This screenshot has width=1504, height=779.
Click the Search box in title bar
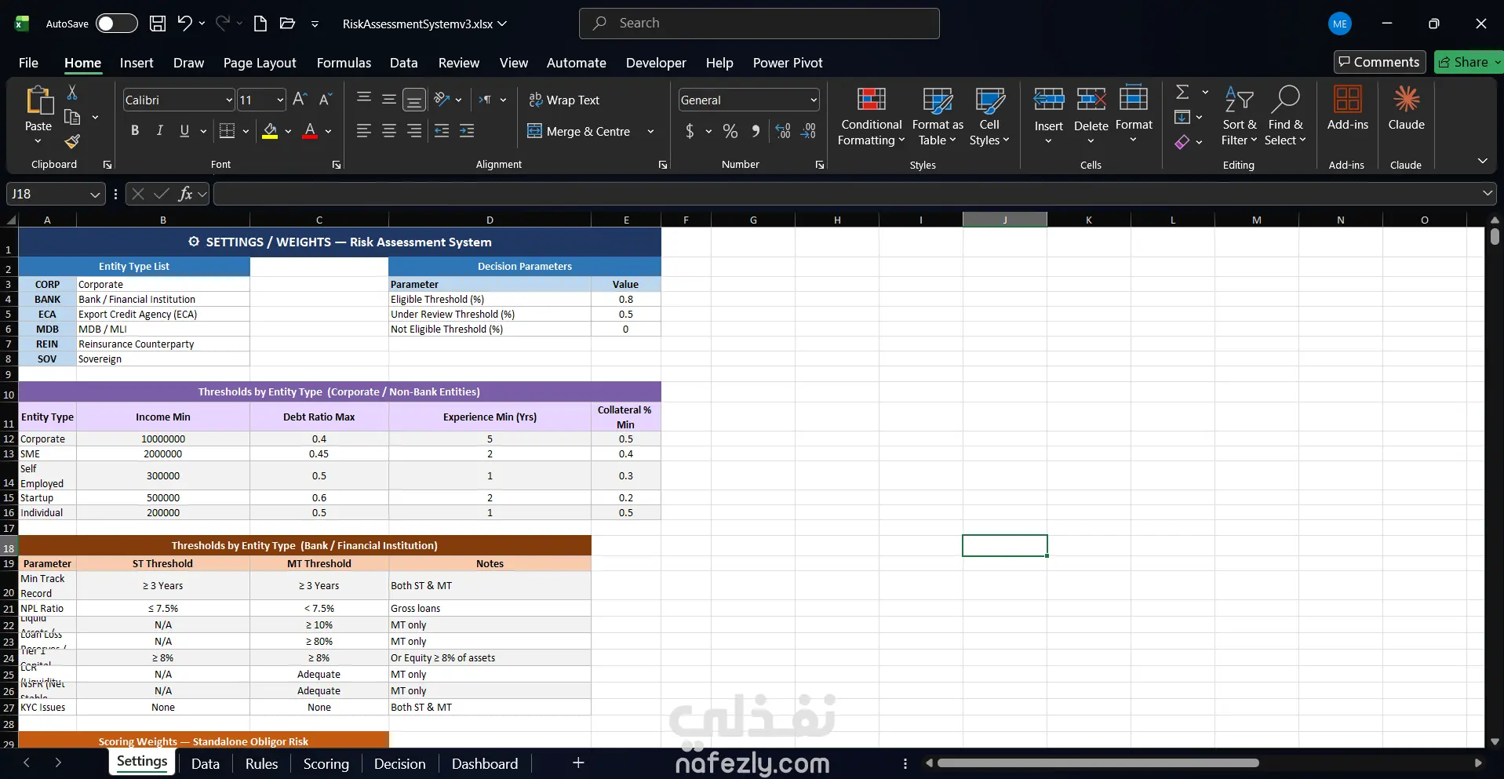(x=759, y=24)
